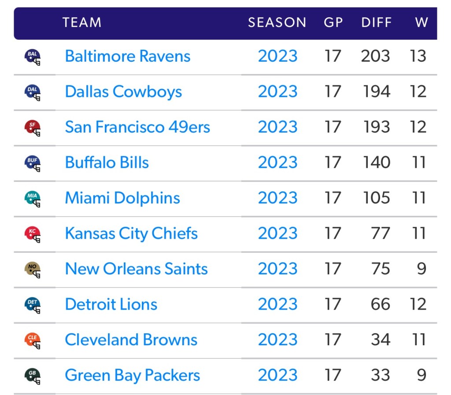Click the Buffalo Bills helmet icon
The height and width of the screenshot is (395, 451).
tap(33, 163)
